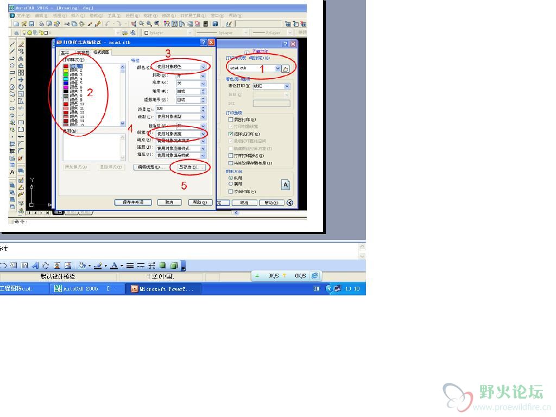The width and height of the screenshot is (556, 417).
Task: Select the red 颜色 1 swatch
Action: tap(66, 66)
